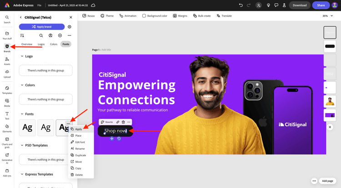This screenshot has height=188, width=341.
Task: Undo the last action
Action: 241,5
